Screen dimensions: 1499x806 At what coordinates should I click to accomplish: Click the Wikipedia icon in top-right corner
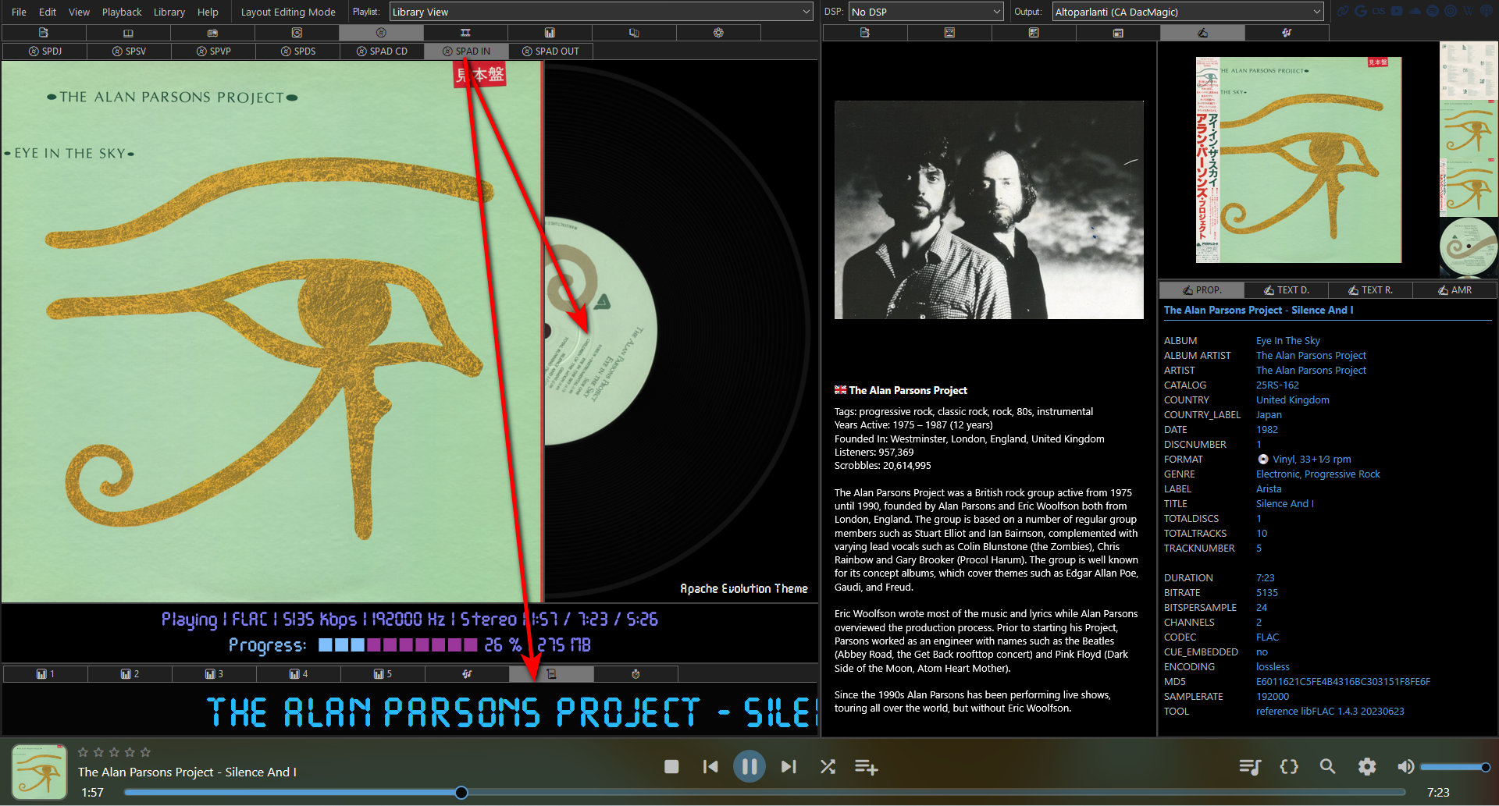(1468, 11)
